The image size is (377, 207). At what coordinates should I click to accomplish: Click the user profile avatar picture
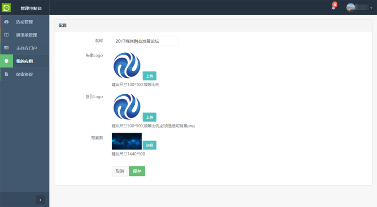click(351, 8)
